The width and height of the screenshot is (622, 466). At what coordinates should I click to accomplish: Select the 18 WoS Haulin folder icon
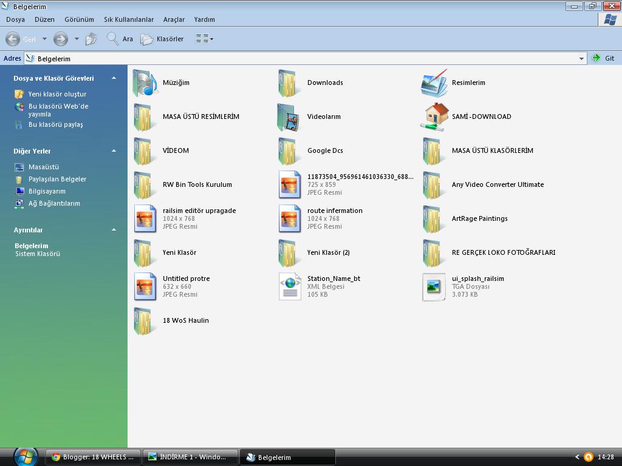point(145,322)
